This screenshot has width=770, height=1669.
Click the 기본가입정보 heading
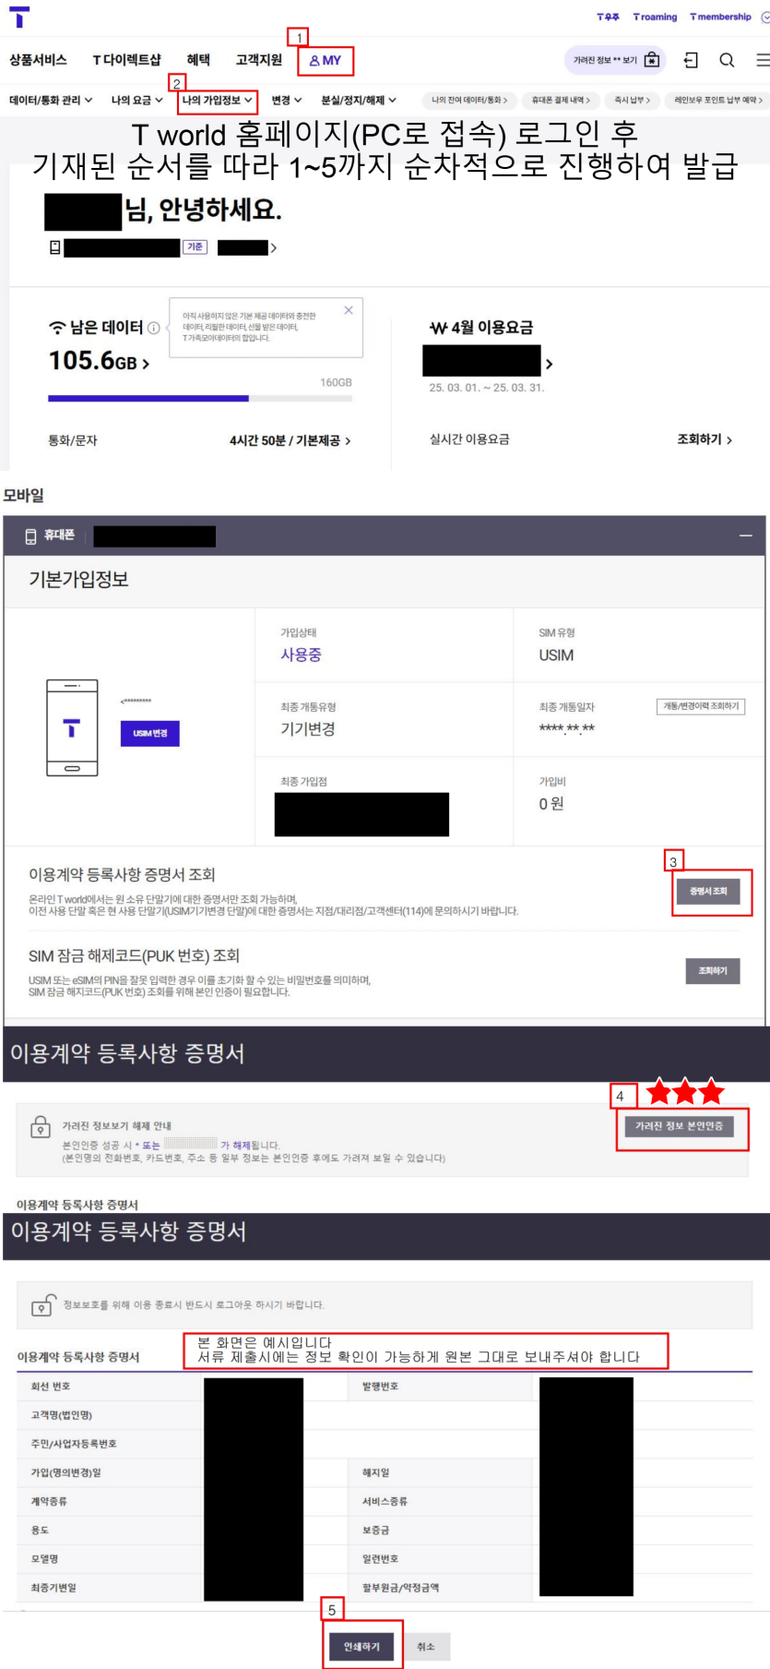79,579
